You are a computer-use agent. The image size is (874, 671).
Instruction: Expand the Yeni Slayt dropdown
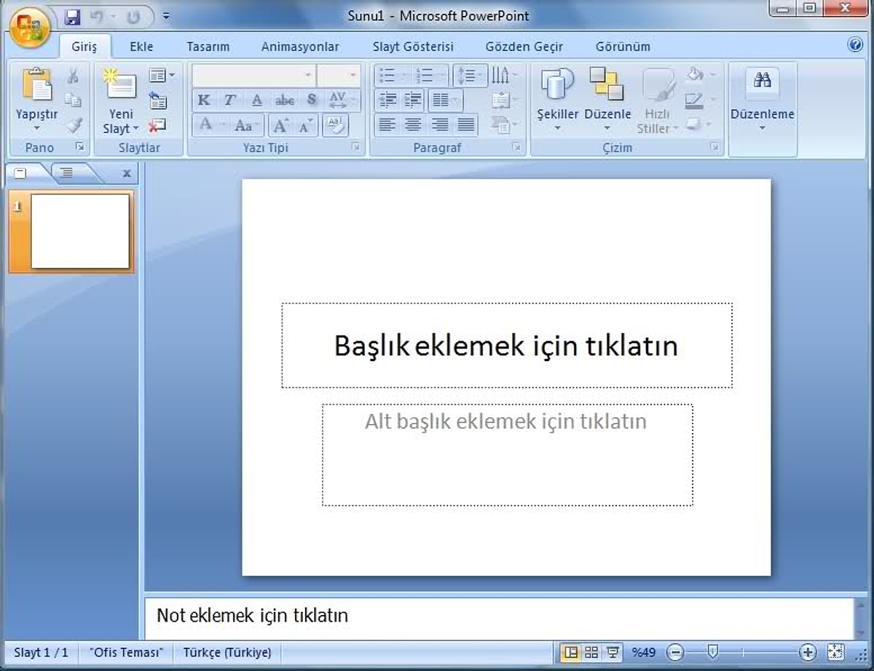[x=121, y=129]
